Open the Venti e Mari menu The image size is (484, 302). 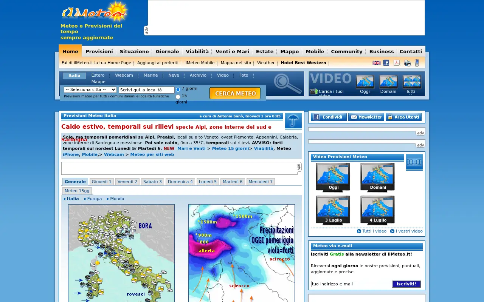pyautogui.click(x=232, y=52)
